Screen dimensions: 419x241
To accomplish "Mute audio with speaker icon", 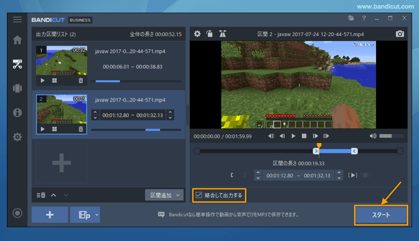I will coord(373,136).
